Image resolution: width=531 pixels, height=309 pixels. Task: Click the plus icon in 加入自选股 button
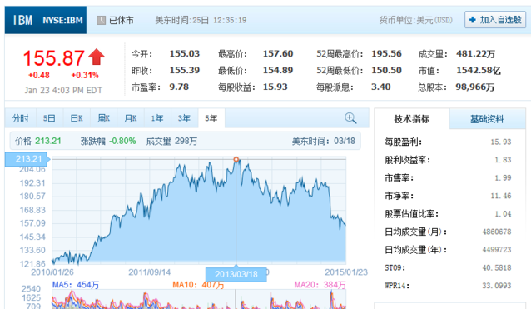pos(472,20)
